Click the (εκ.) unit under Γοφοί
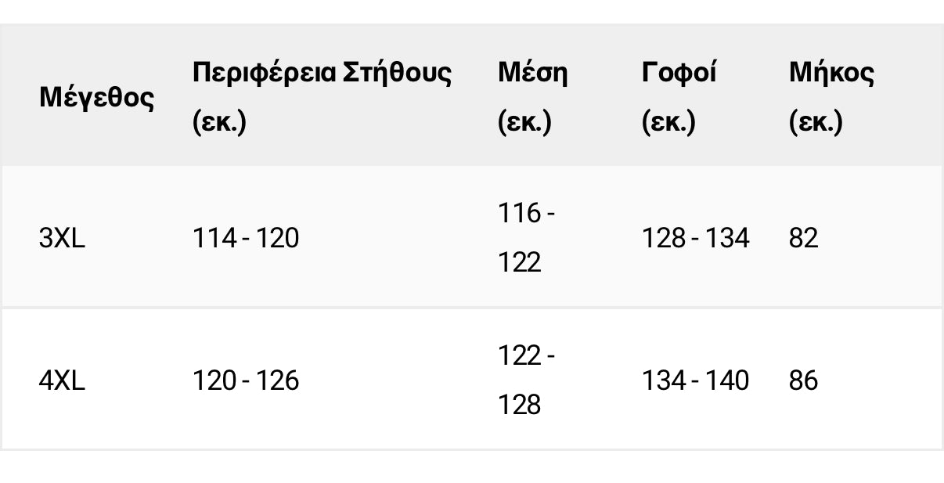The height and width of the screenshot is (483, 944). [668, 123]
